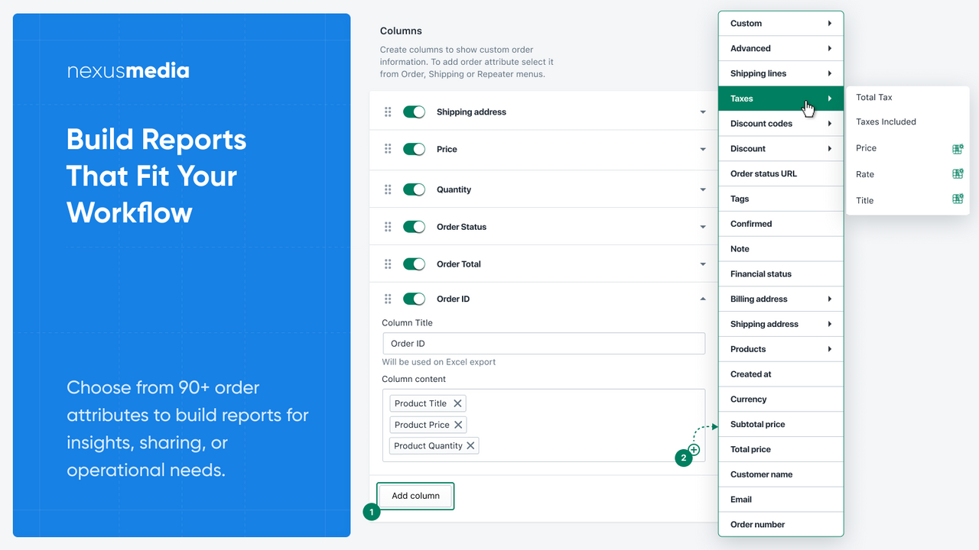Select the Customer name attribute

pos(781,474)
